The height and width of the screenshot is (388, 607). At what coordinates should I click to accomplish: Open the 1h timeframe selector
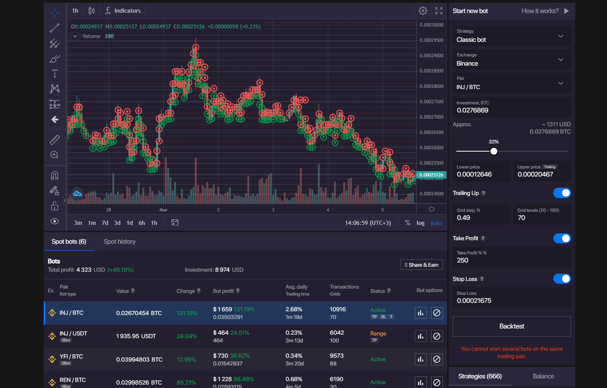point(75,11)
